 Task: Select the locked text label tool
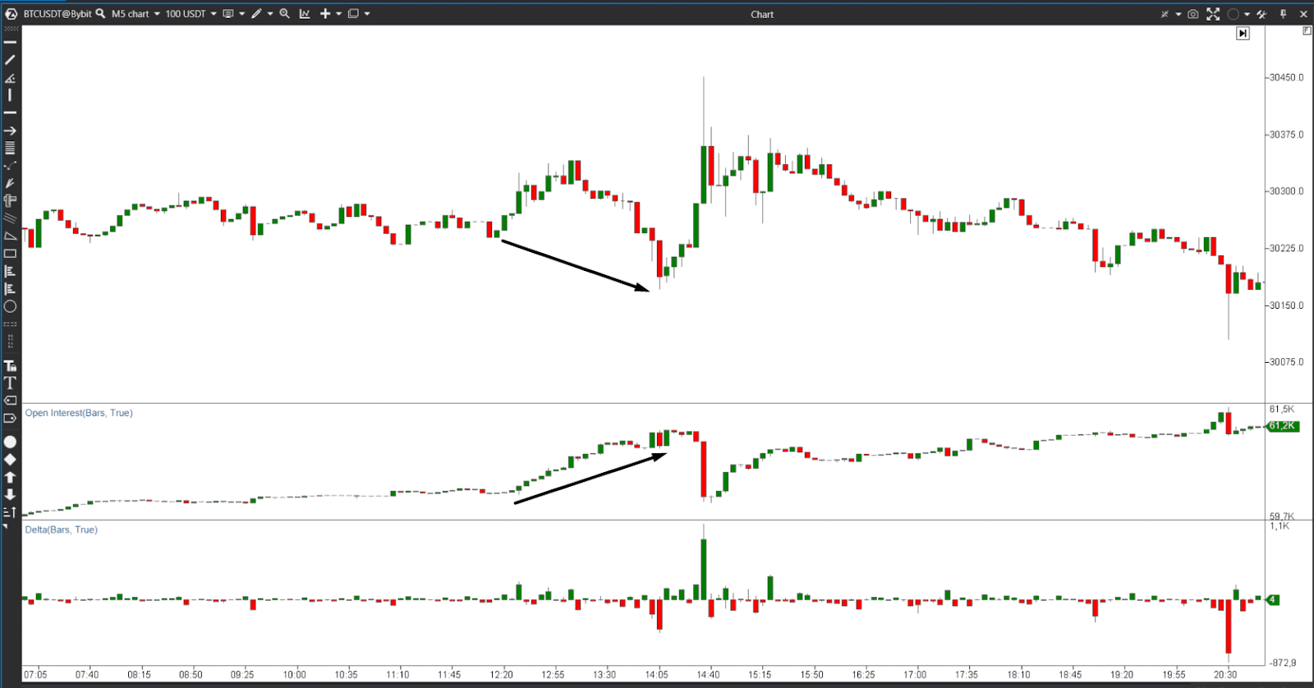coord(10,366)
